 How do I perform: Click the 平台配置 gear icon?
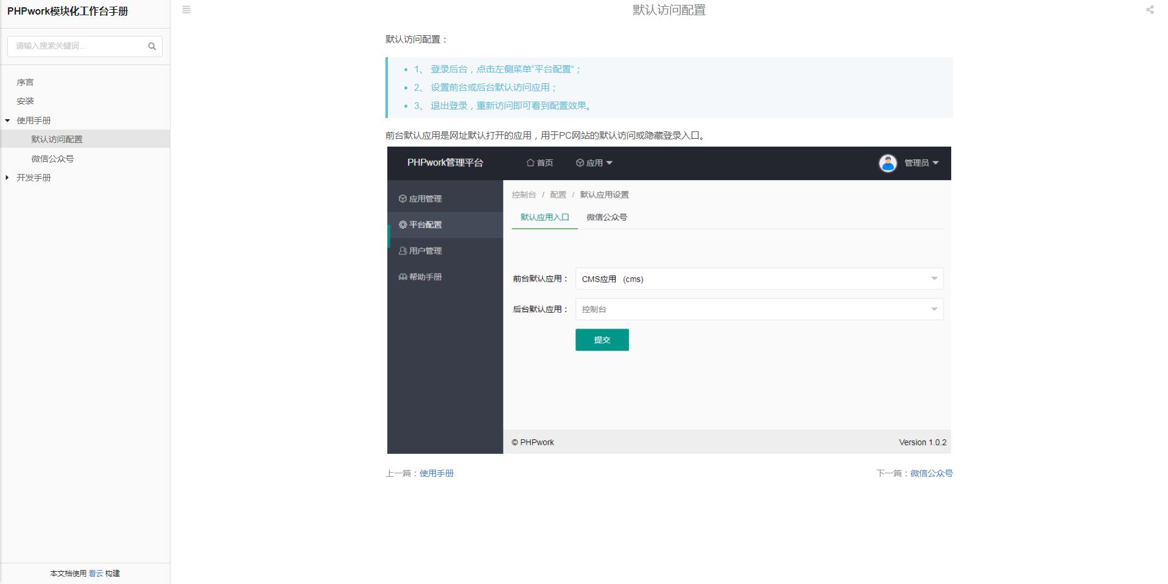401,224
